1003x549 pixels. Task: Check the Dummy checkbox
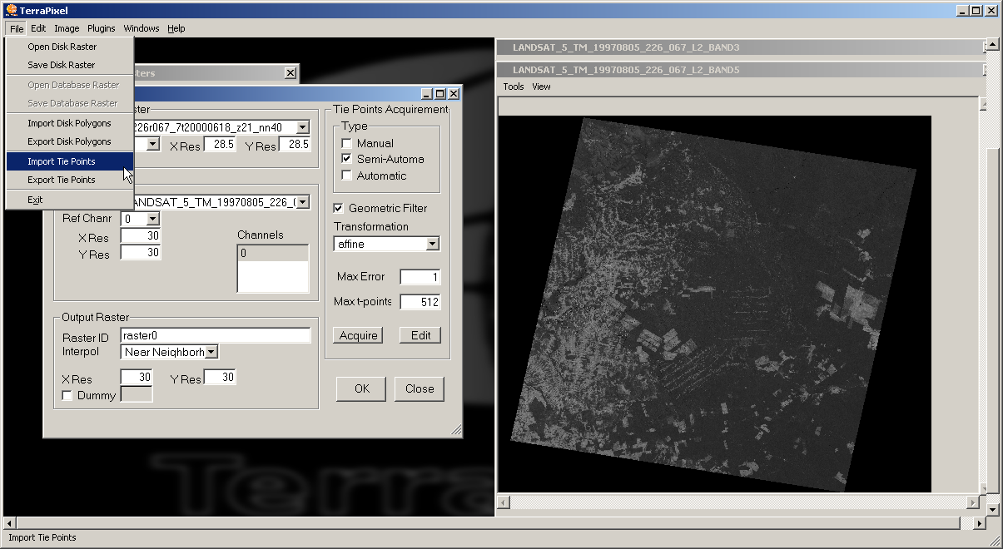pyautogui.click(x=67, y=396)
